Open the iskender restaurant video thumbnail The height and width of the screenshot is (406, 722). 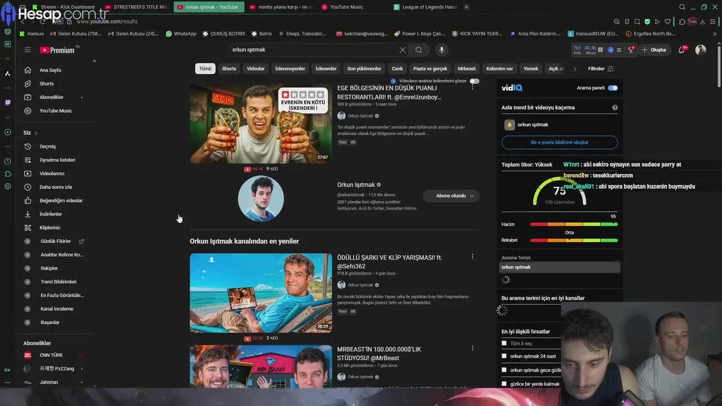261,124
